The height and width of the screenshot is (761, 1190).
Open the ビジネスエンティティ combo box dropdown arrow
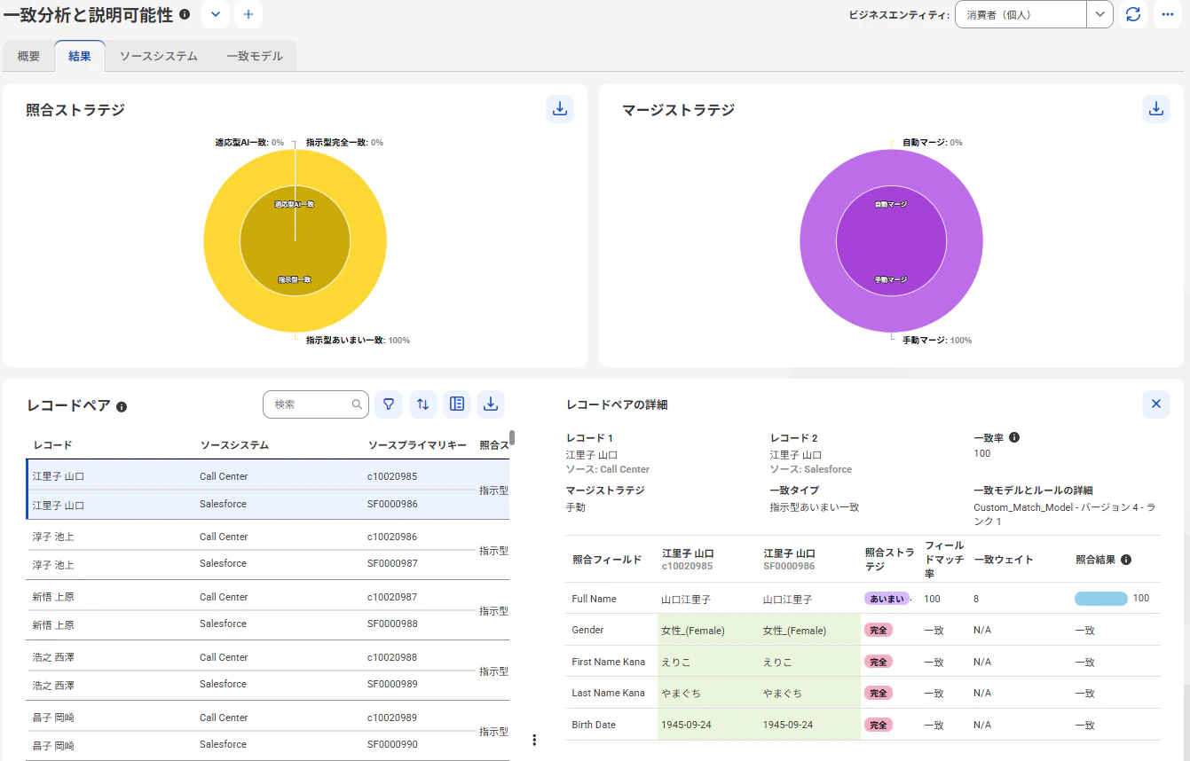(x=1100, y=14)
